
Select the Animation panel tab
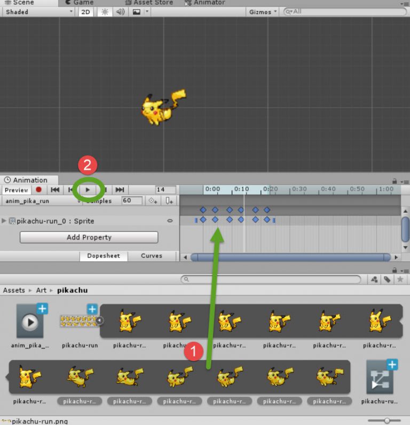(x=29, y=180)
